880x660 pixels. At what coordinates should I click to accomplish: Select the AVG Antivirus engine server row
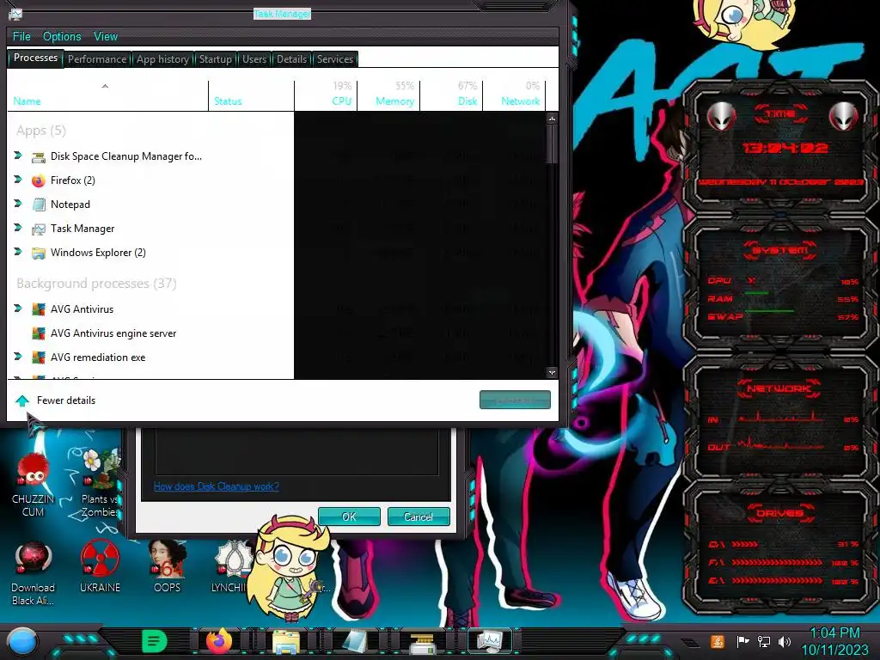[x=150, y=333]
